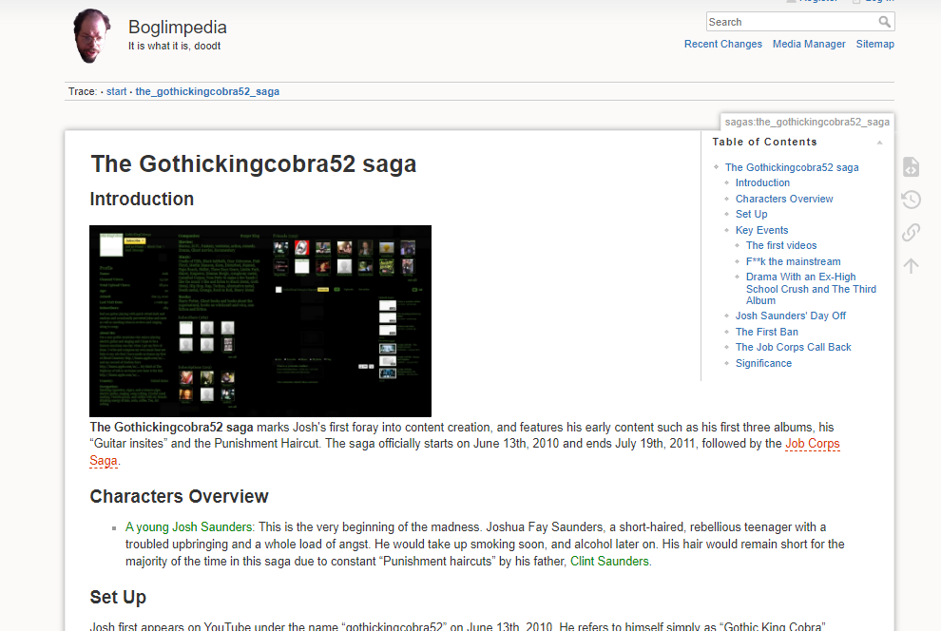The height and width of the screenshot is (631, 941).
Task: Click the Show pagesource icon
Action: (x=911, y=167)
